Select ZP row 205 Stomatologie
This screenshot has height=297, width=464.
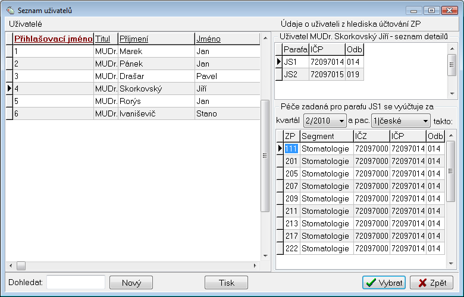325,173
